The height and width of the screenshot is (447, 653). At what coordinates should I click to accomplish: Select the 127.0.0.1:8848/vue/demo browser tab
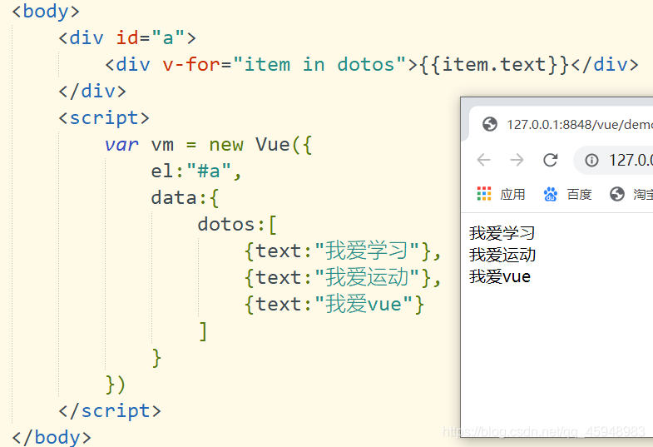pos(561,124)
